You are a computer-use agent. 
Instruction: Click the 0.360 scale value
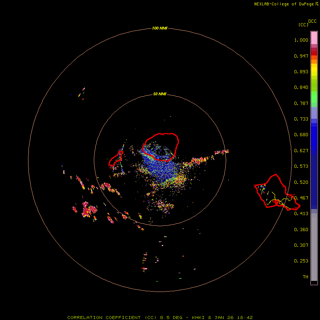(301, 230)
